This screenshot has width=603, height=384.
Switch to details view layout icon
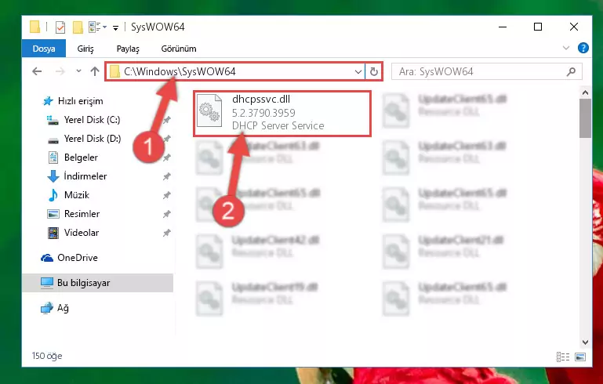point(563,357)
